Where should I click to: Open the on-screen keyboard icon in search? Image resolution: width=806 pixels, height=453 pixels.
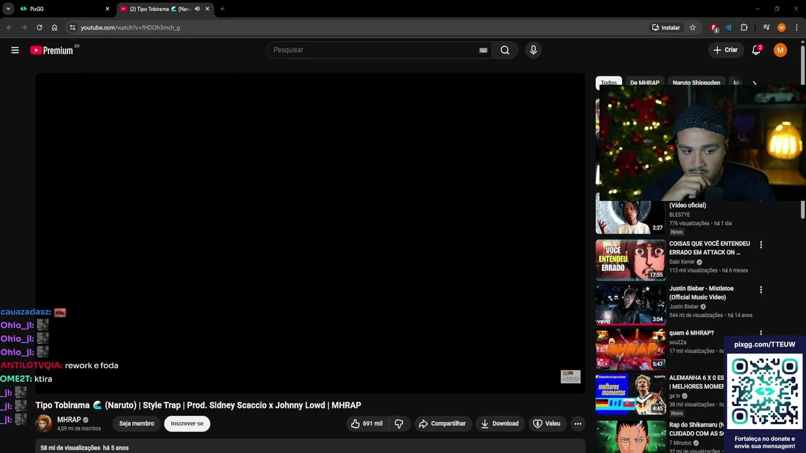(483, 50)
